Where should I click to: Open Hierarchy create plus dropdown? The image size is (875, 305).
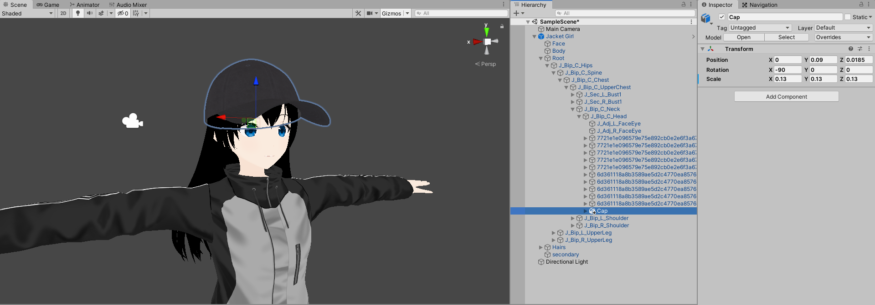coord(519,13)
